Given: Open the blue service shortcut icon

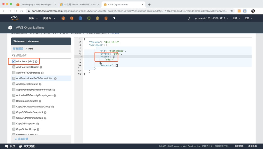Looking at the screenshot, I should click(x=80, y=18).
